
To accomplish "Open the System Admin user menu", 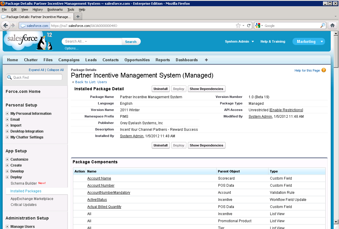I will [239, 42].
